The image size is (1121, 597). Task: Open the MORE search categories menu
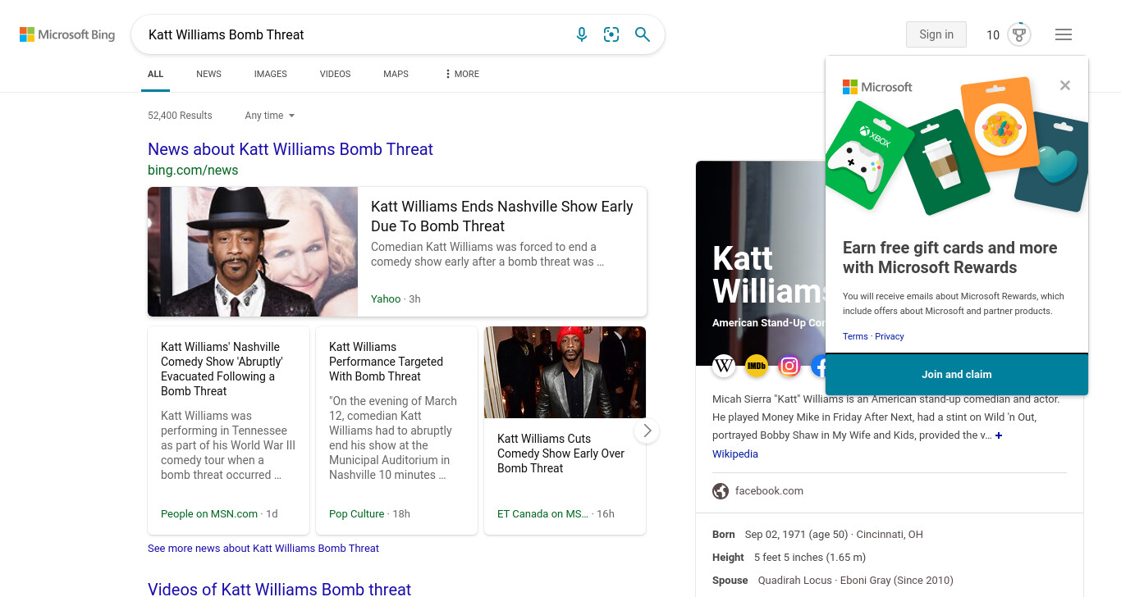[462, 74]
